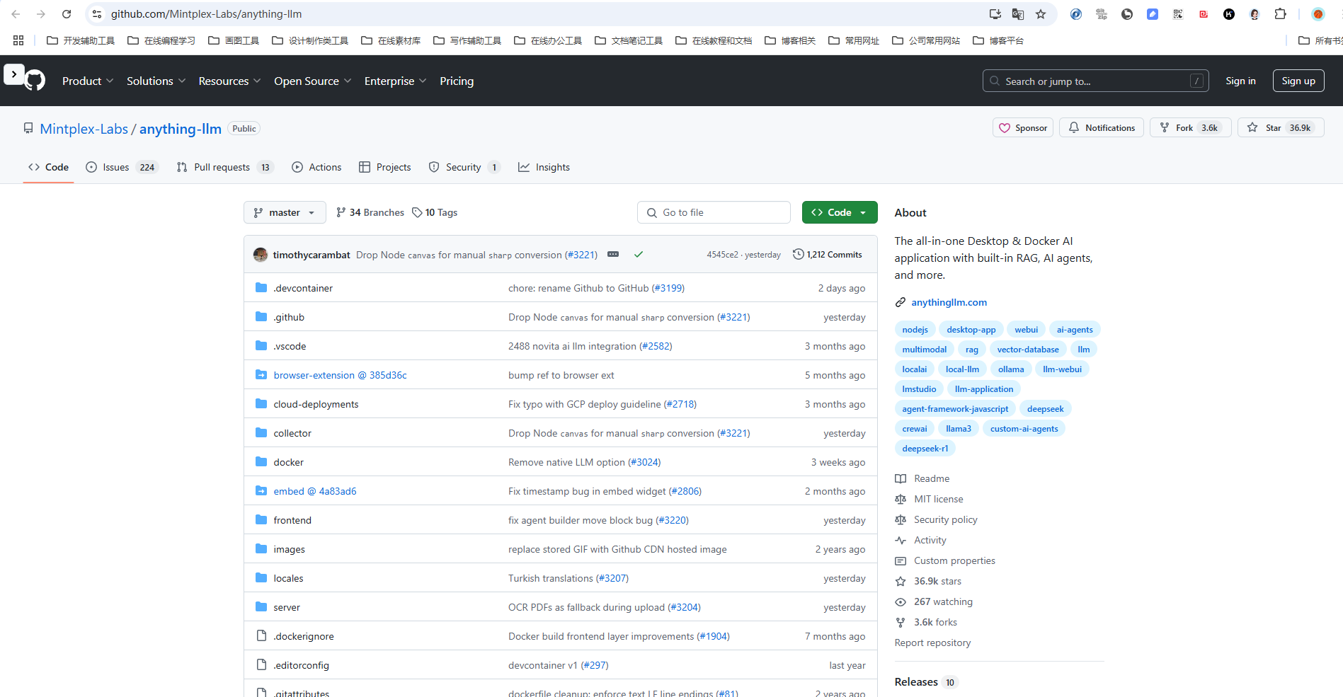1343x697 pixels.
Task: Click the Go to file search field
Action: pyautogui.click(x=714, y=212)
